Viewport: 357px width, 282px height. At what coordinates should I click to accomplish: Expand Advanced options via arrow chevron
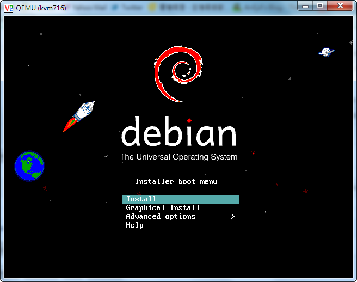pos(233,216)
